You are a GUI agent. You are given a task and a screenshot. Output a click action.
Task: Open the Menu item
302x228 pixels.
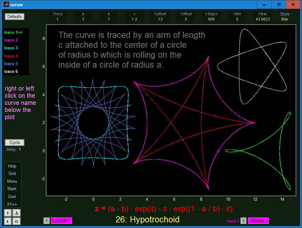click(12, 181)
